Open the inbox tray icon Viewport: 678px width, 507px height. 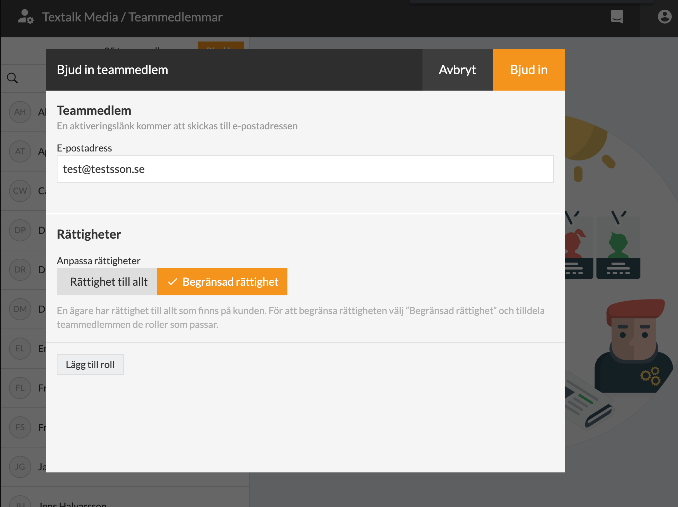(617, 17)
